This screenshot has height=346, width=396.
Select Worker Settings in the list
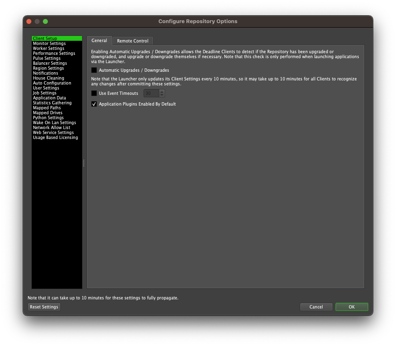[57, 48]
